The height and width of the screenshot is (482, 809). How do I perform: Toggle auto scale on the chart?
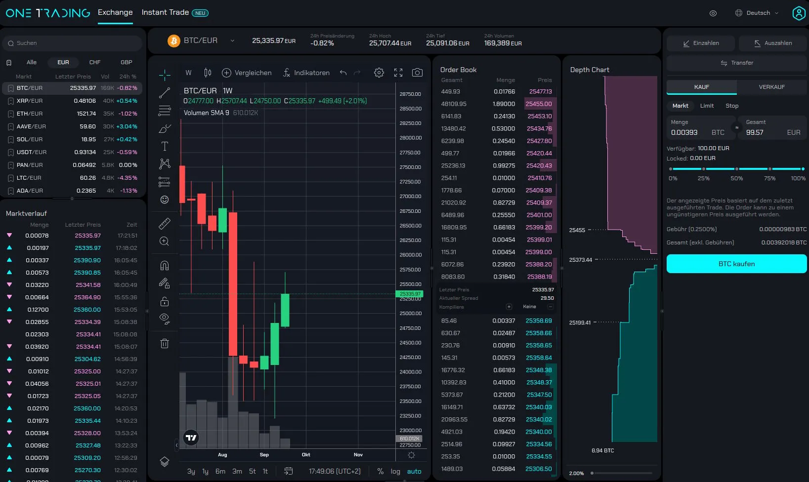click(414, 471)
